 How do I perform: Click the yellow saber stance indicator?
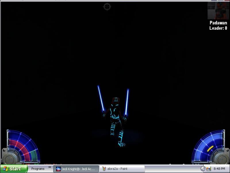[x=210, y=148]
